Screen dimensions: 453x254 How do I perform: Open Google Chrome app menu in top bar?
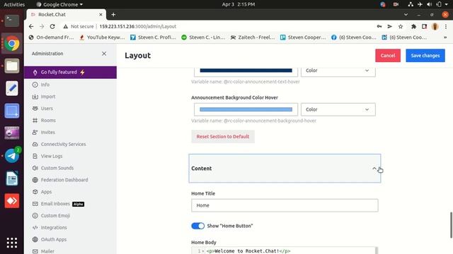[x=59, y=4]
